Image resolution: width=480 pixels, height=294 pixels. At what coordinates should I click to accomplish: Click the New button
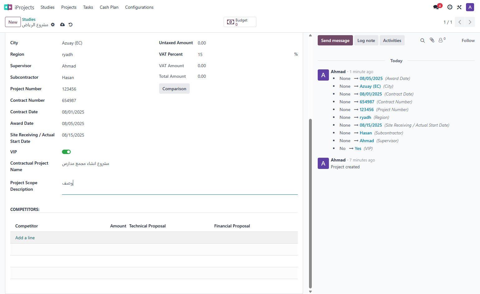[13, 22]
